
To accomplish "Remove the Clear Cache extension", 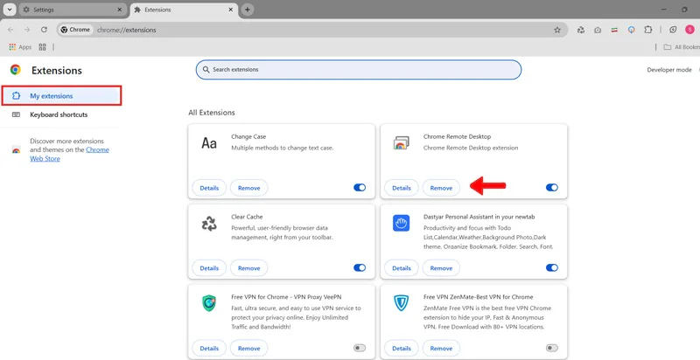I will pos(248,268).
